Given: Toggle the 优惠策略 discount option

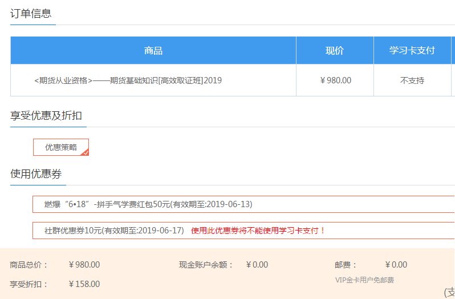Looking at the screenshot, I should 60,147.
